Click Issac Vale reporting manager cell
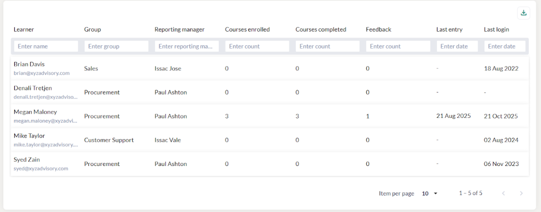Screen dimensions: 541x212 coord(167,140)
